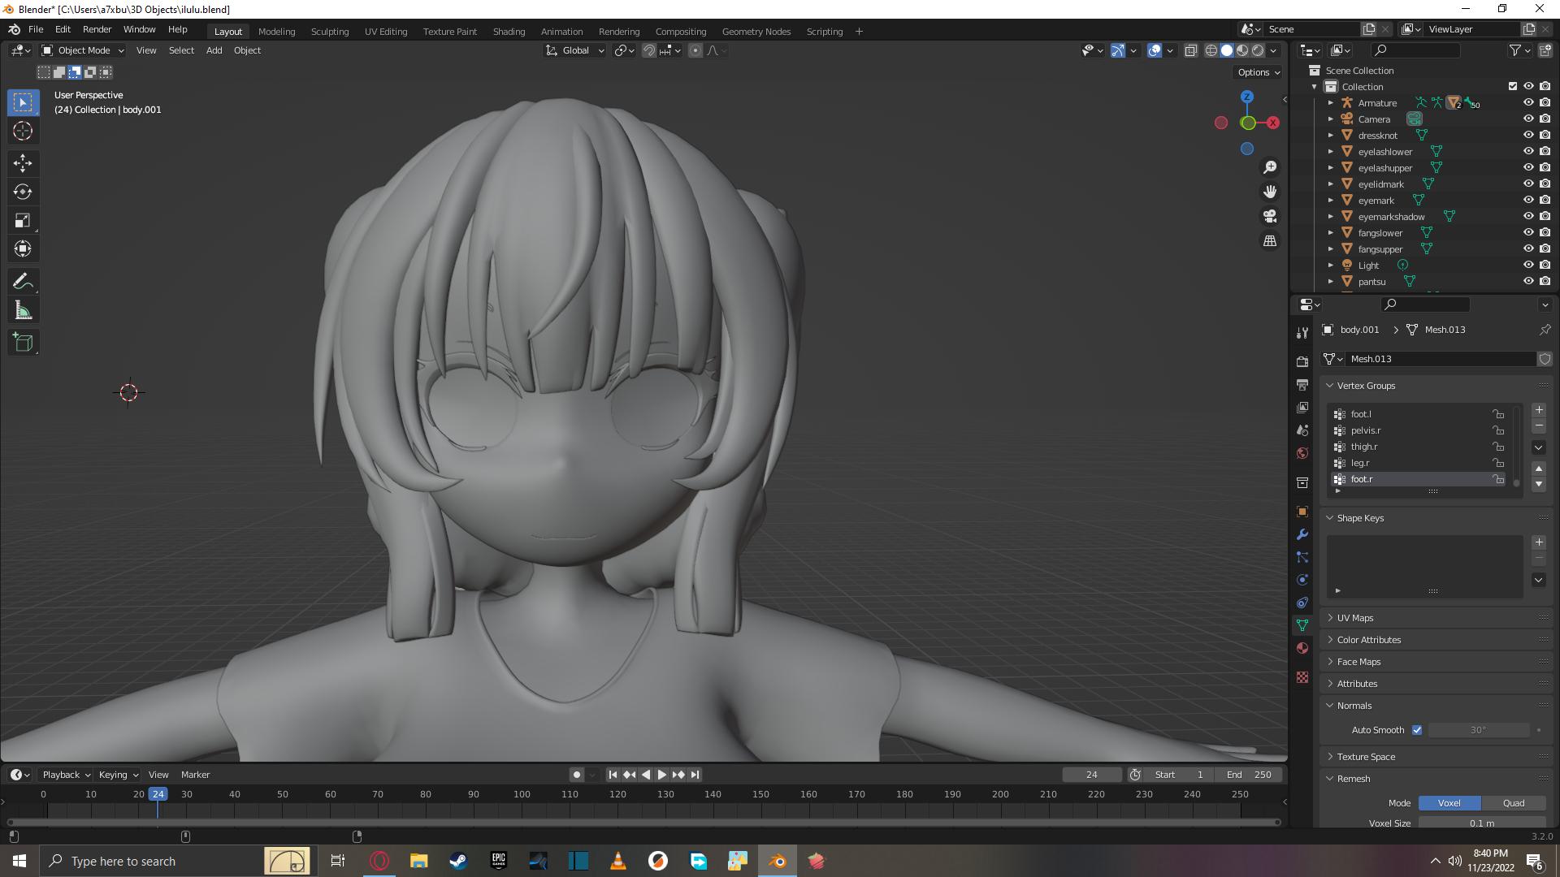The image size is (1560, 877).
Task: Open the Global transform orientation dropdown
Action: pos(577,50)
